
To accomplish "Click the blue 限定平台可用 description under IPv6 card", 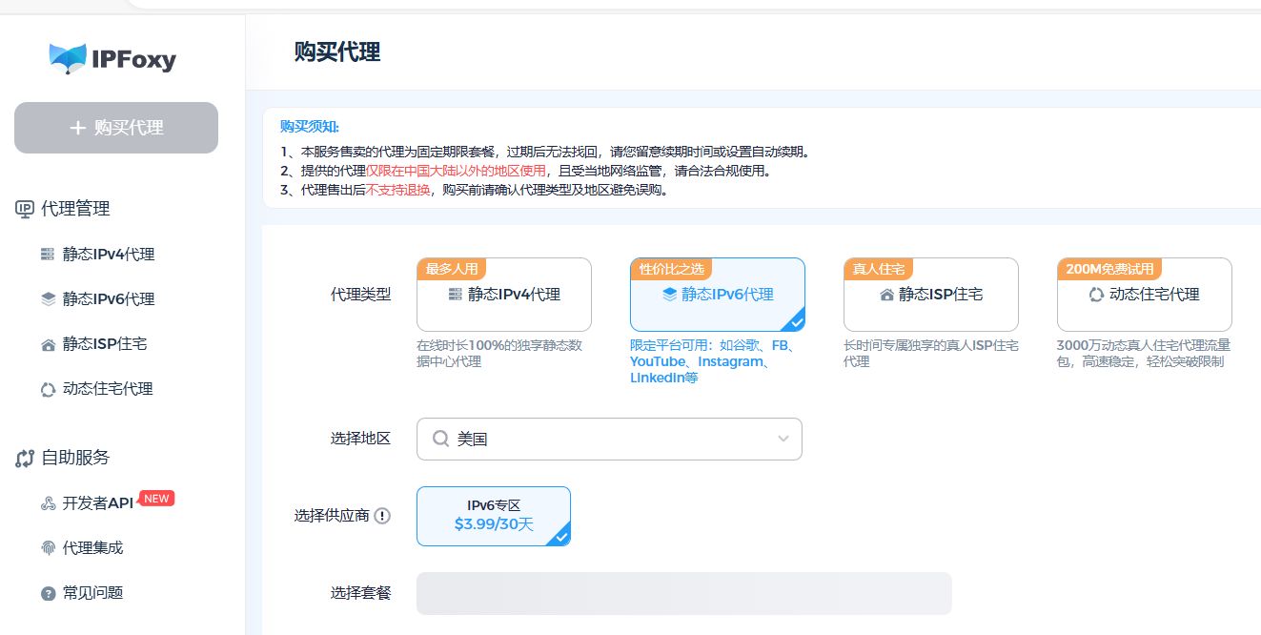I will point(715,361).
